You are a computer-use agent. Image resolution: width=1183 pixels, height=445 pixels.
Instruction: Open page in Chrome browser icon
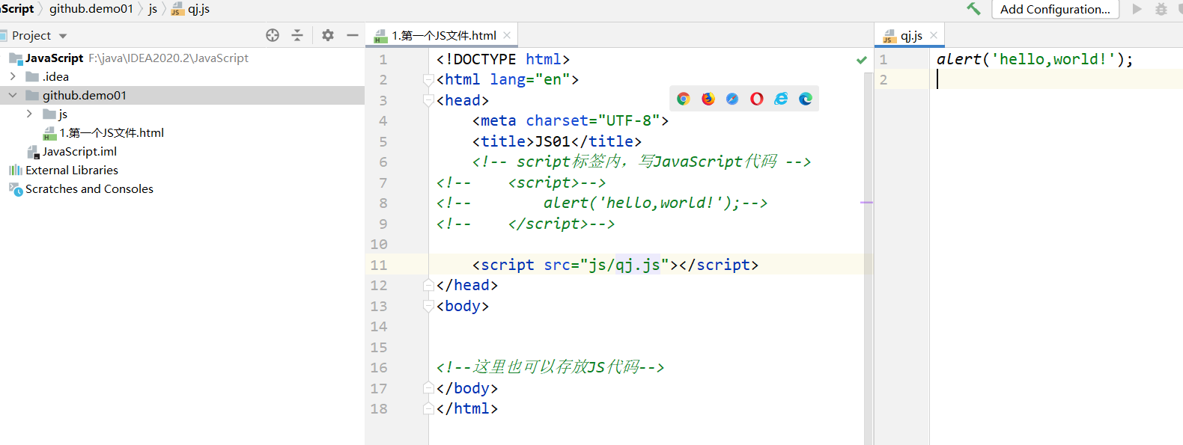683,99
